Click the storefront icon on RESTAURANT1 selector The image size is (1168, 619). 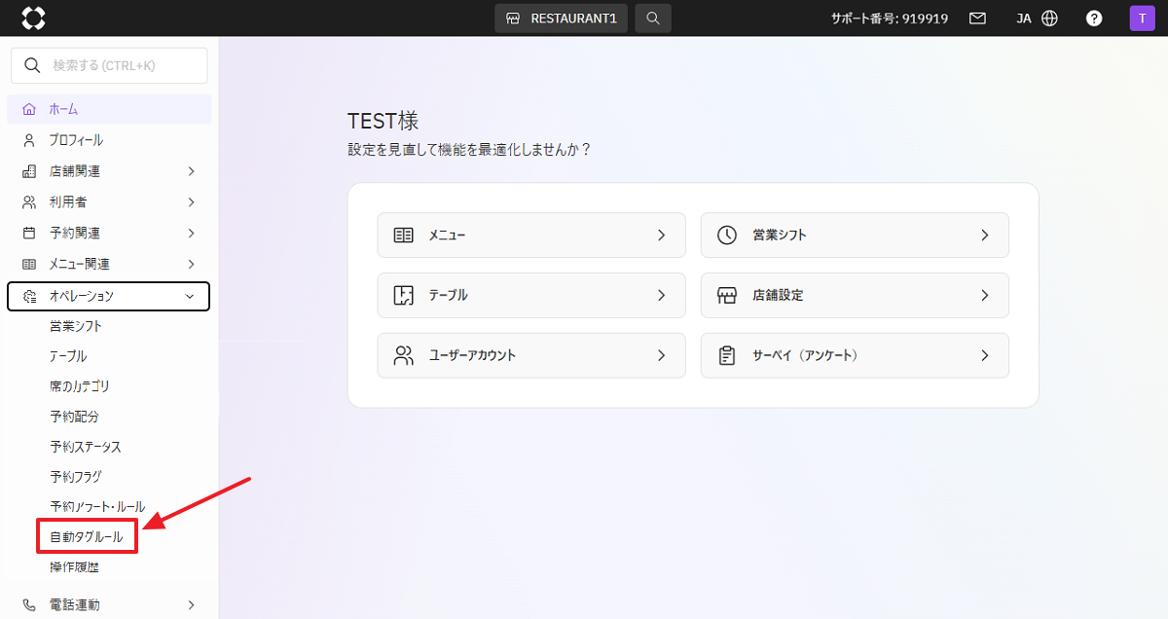point(513,18)
